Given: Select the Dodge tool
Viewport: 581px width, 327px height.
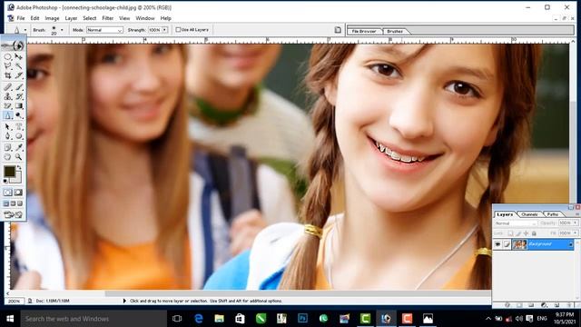Looking at the screenshot, I should click(18, 115).
